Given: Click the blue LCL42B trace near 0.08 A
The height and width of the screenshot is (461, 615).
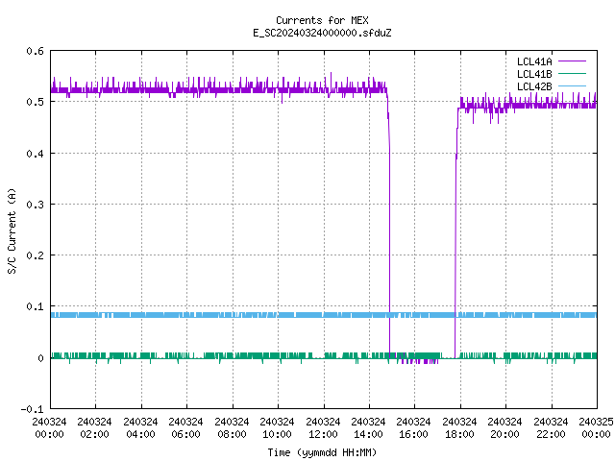Looking at the screenshot, I should 324,315.
